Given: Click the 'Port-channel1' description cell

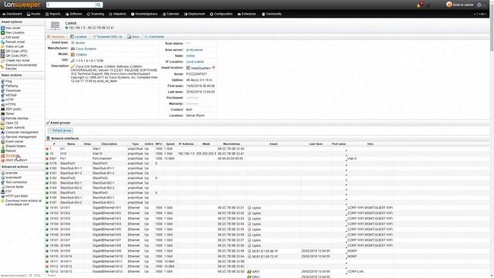Looking at the screenshot, I should [x=102, y=158].
